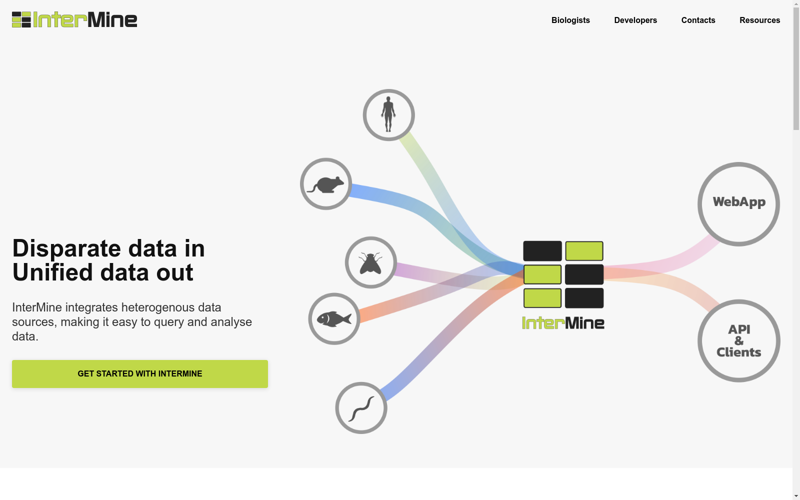Select the fruit fly organism icon
The height and width of the screenshot is (500, 800).
[x=371, y=262]
